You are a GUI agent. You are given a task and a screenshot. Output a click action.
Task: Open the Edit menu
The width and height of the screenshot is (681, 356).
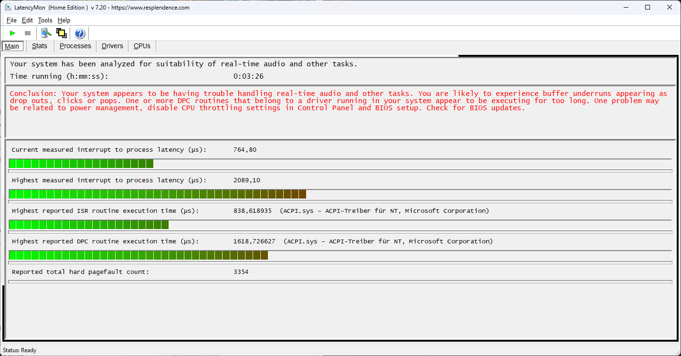[x=27, y=20]
